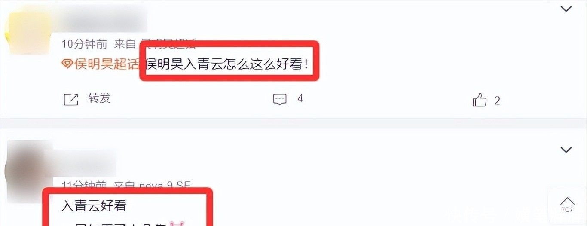Click the super topic diamond icon

click(67, 64)
